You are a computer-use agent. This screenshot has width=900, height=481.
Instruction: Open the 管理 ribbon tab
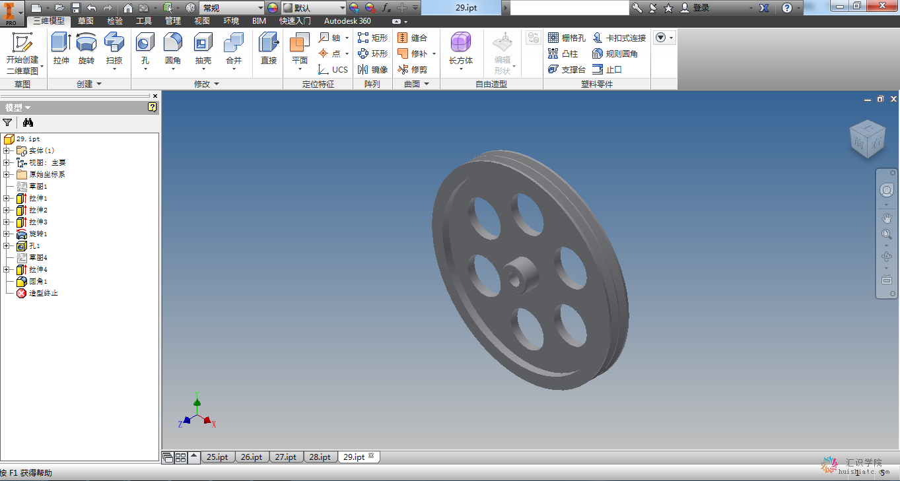(x=173, y=21)
